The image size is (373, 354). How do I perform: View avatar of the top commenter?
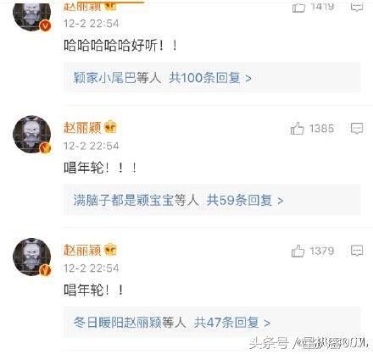tap(32, 15)
